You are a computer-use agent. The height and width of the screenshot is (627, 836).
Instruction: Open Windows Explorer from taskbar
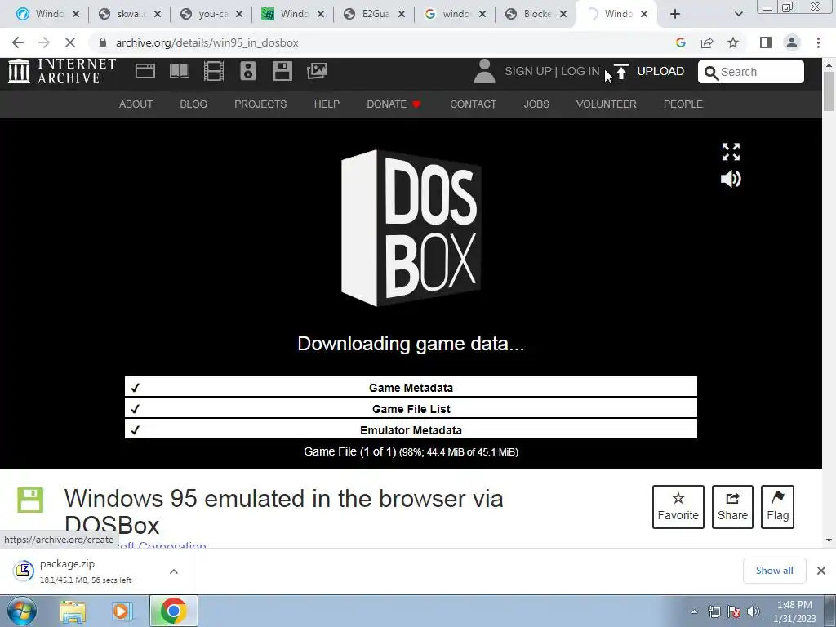73,611
